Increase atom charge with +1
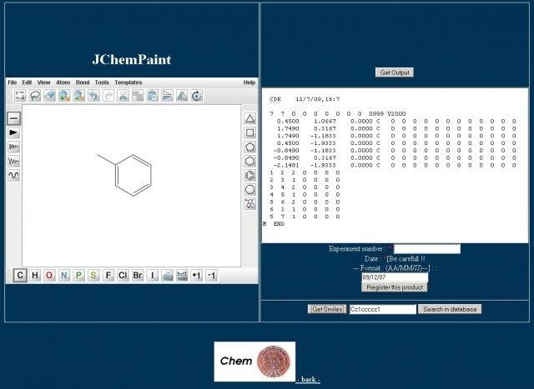The image size is (534, 389). [x=197, y=275]
